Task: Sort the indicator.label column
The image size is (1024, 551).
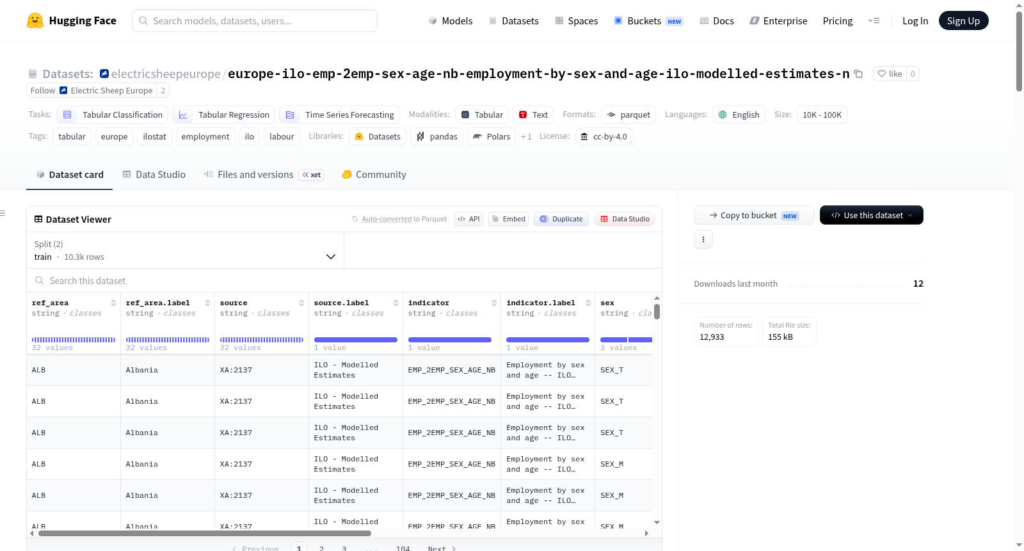Action: (x=588, y=303)
